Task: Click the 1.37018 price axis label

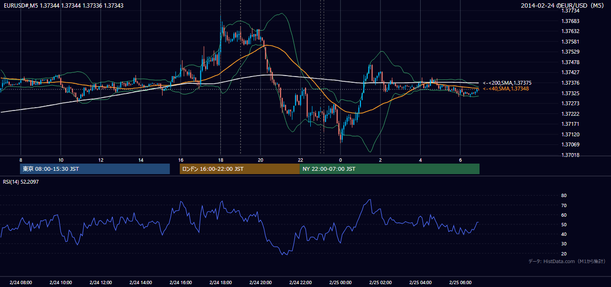Action: click(570, 155)
